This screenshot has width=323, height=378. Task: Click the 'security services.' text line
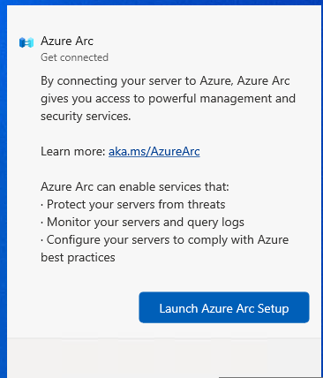pyautogui.click(x=86, y=117)
